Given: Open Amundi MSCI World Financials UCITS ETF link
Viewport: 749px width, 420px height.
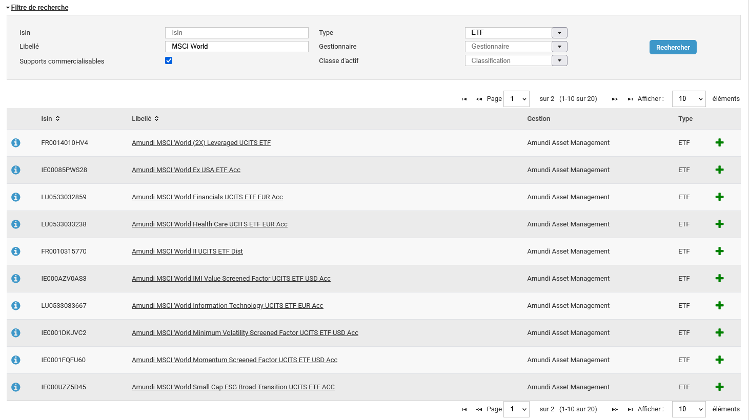Looking at the screenshot, I should [207, 197].
